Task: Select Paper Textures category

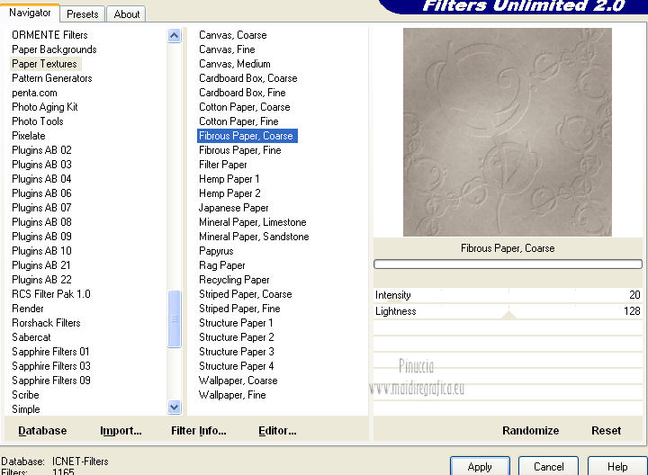Action: point(44,64)
